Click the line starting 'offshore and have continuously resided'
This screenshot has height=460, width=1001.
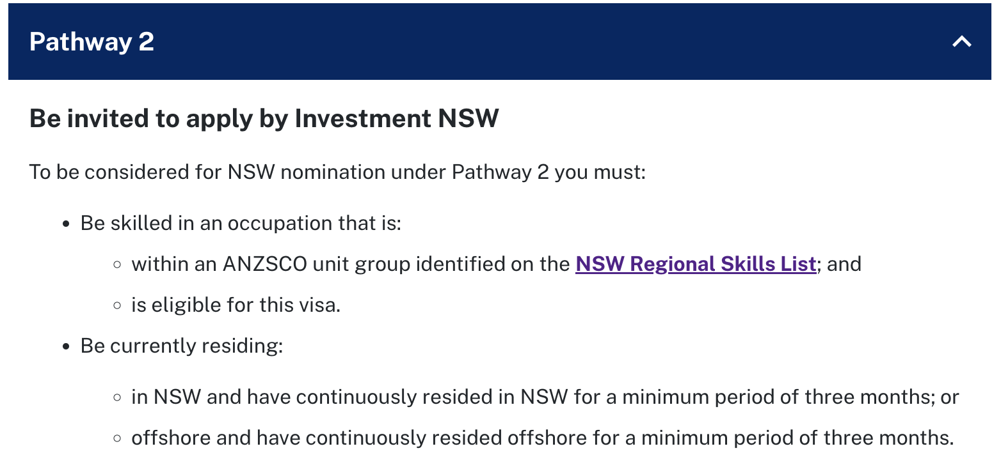(542, 438)
